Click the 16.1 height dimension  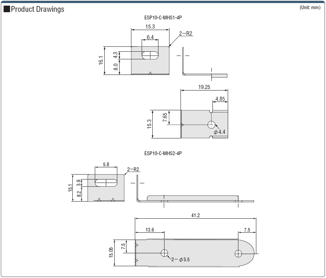click(101, 61)
